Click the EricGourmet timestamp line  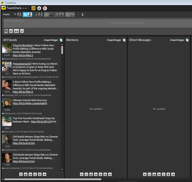(22, 114)
